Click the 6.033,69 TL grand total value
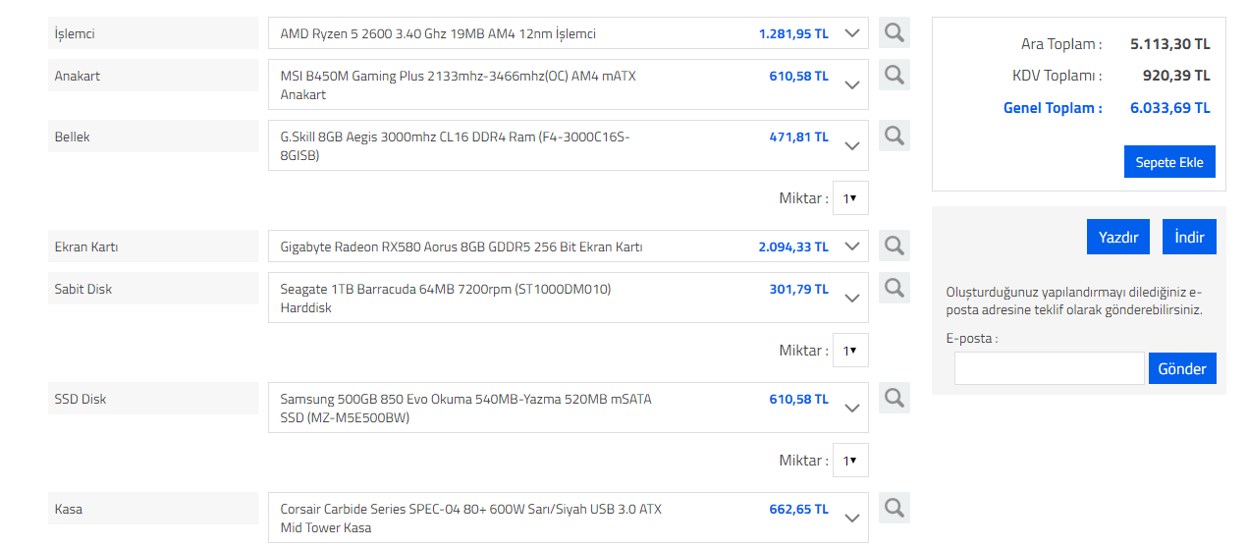The width and height of the screenshot is (1248, 548). (x=1170, y=108)
